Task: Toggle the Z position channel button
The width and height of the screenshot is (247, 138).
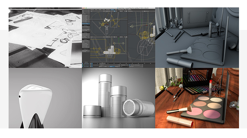Action: pos(83,66)
